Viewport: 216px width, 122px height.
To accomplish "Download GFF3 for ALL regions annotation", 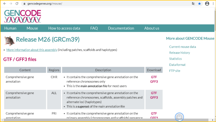I will tap(154, 98).
